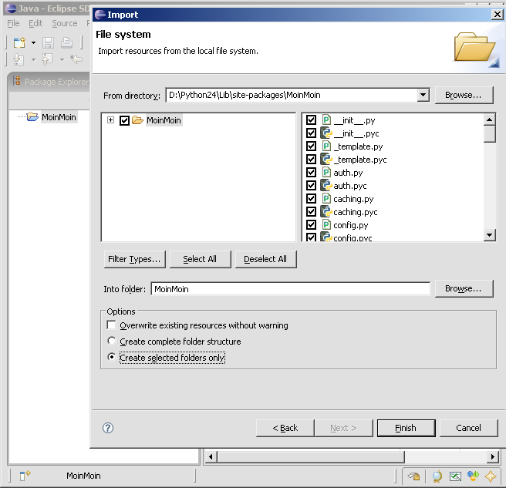506x488 pixels.
Task: Open the Edit menu
Action: (35, 24)
